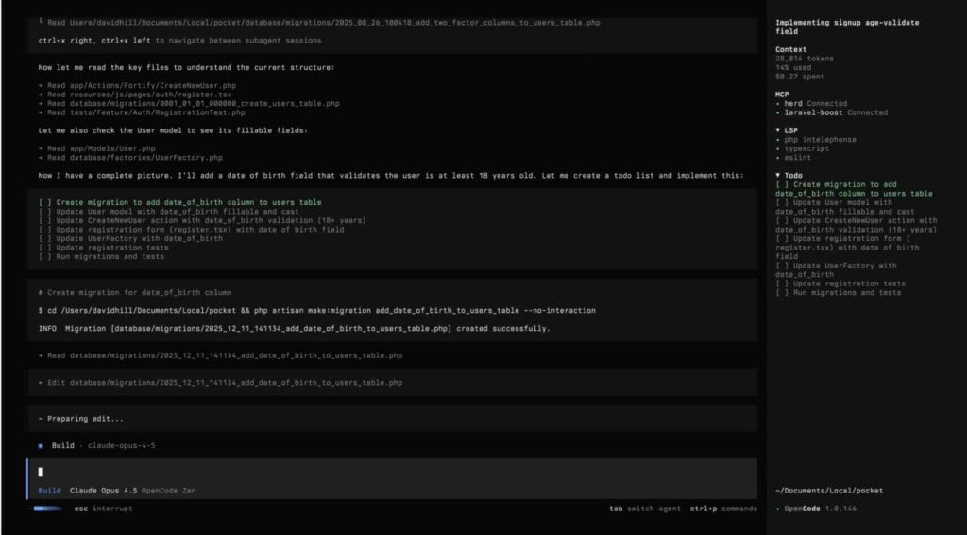
Task: Click 'Read app/Models/User.php' line
Action: click(x=97, y=148)
